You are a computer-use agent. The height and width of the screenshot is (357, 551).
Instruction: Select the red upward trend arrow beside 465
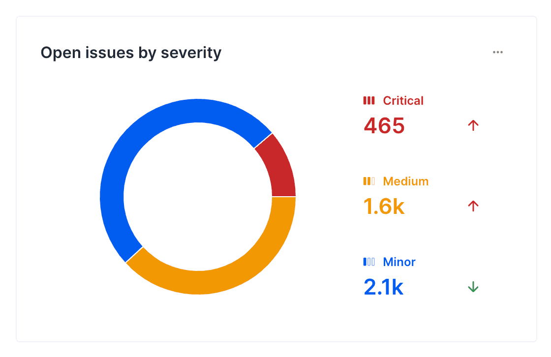coord(473,125)
